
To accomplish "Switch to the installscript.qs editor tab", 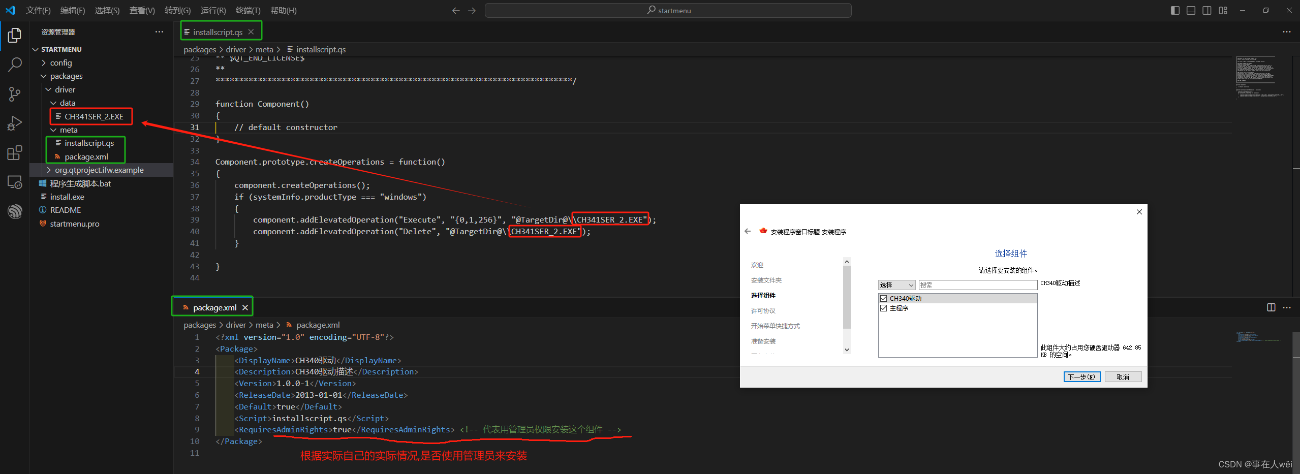I will (x=218, y=32).
